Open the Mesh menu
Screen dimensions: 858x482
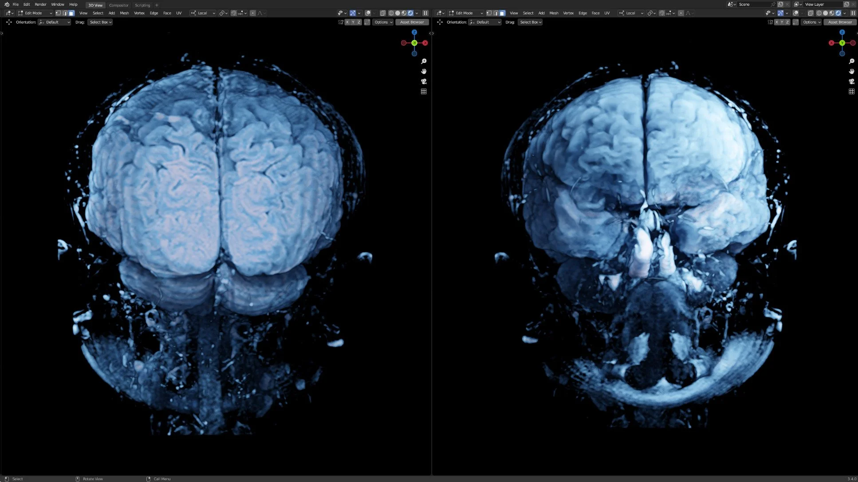click(125, 13)
